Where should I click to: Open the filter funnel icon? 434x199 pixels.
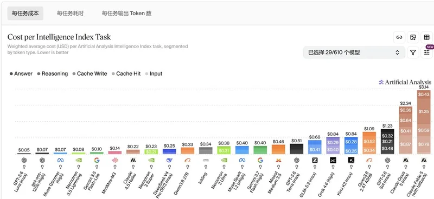click(413, 52)
